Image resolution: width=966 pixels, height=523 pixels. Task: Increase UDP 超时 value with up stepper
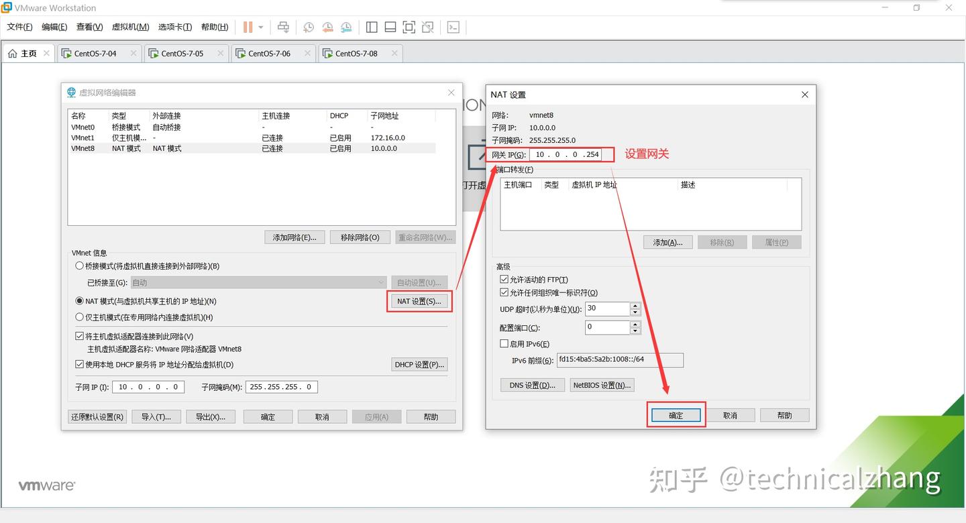tap(635, 305)
